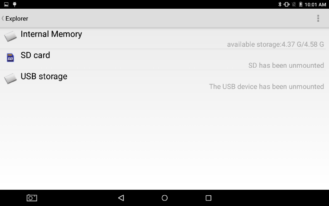Tap the Android home circle button
Viewport: 329px width, 206px height.
[x=165, y=198]
